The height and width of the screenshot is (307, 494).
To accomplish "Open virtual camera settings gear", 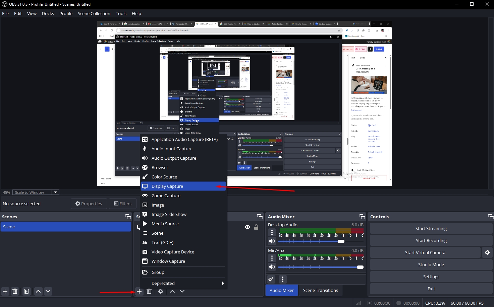I will click(x=487, y=252).
